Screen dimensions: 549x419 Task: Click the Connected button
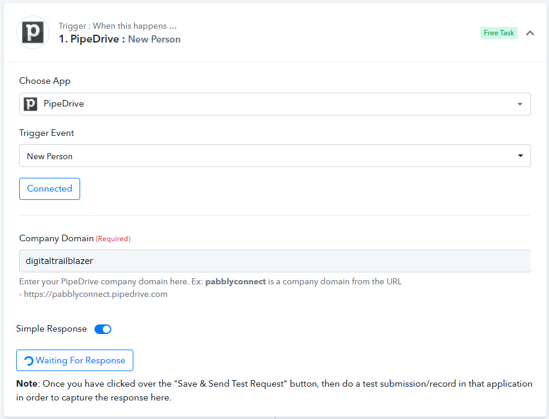click(50, 189)
